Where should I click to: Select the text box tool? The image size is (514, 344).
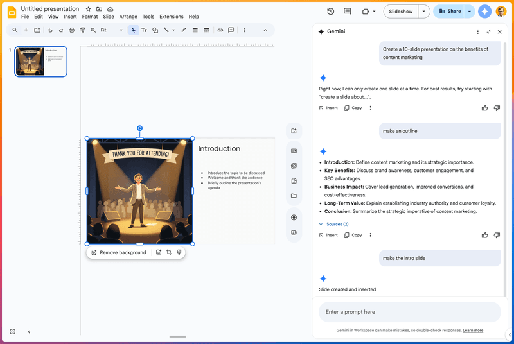144,30
